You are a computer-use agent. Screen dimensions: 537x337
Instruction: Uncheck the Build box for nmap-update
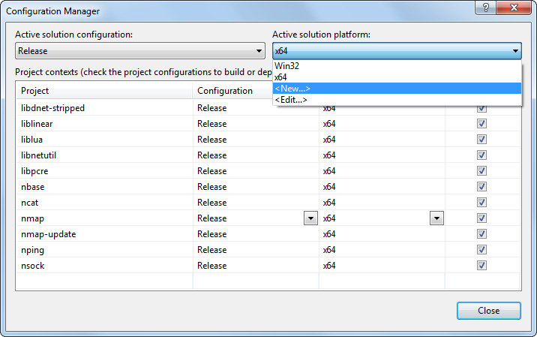point(481,234)
